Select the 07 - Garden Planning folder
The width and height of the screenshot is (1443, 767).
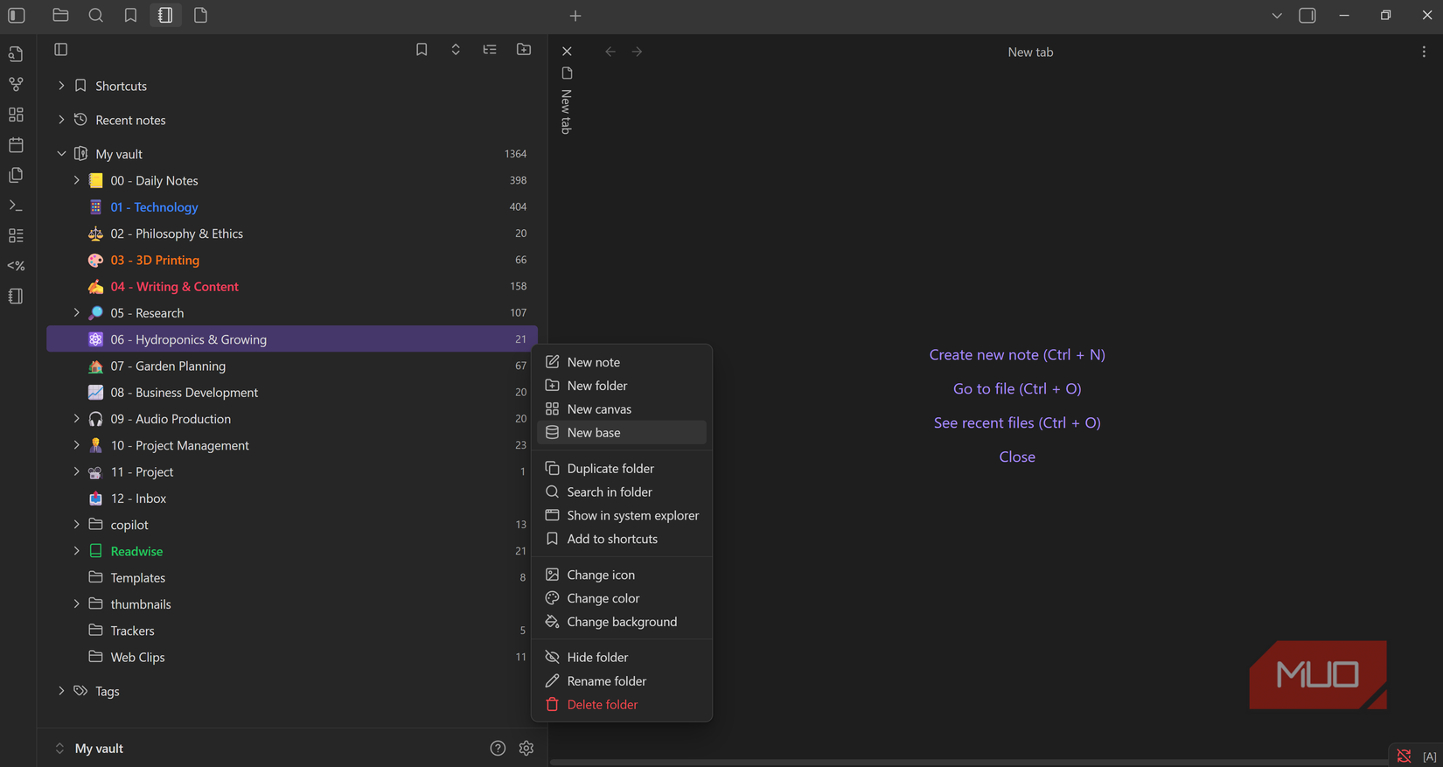[x=168, y=366]
